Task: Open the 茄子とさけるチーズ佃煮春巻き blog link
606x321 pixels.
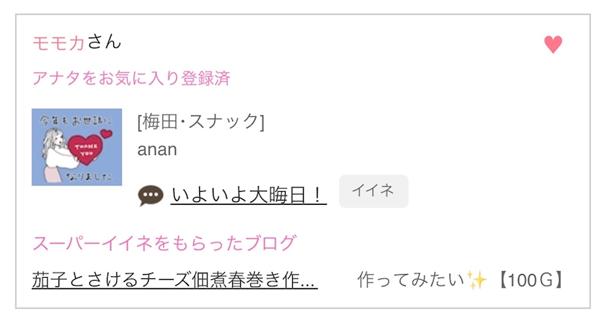Action: pos(175,280)
